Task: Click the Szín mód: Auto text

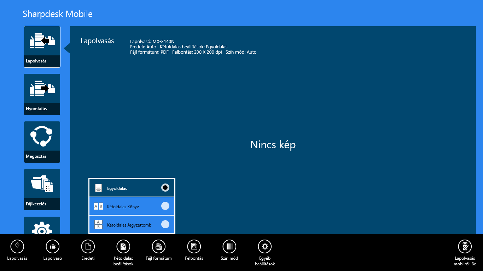Action: [x=241, y=52]
